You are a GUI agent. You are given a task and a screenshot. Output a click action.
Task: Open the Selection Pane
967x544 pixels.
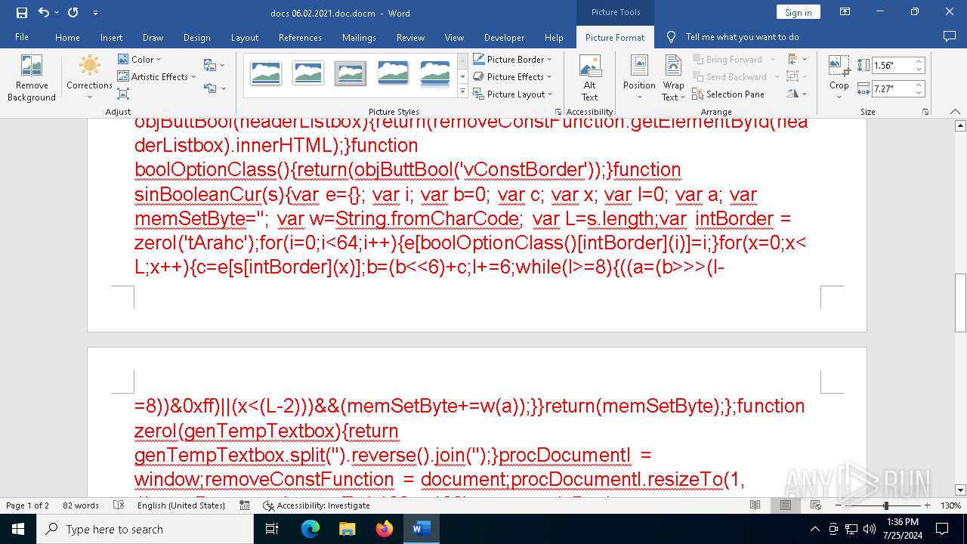(728, 94)
